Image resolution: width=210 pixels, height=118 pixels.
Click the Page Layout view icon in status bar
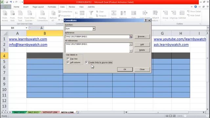(170, 116)
